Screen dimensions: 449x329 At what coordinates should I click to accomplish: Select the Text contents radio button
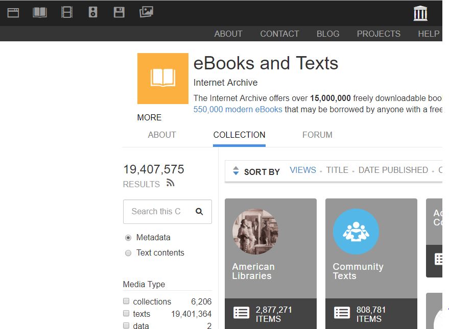click(128, 253)
